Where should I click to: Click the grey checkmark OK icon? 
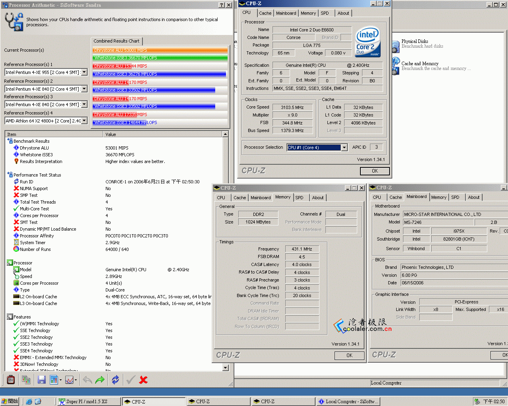pyautogui.click(x=130, y=380)
